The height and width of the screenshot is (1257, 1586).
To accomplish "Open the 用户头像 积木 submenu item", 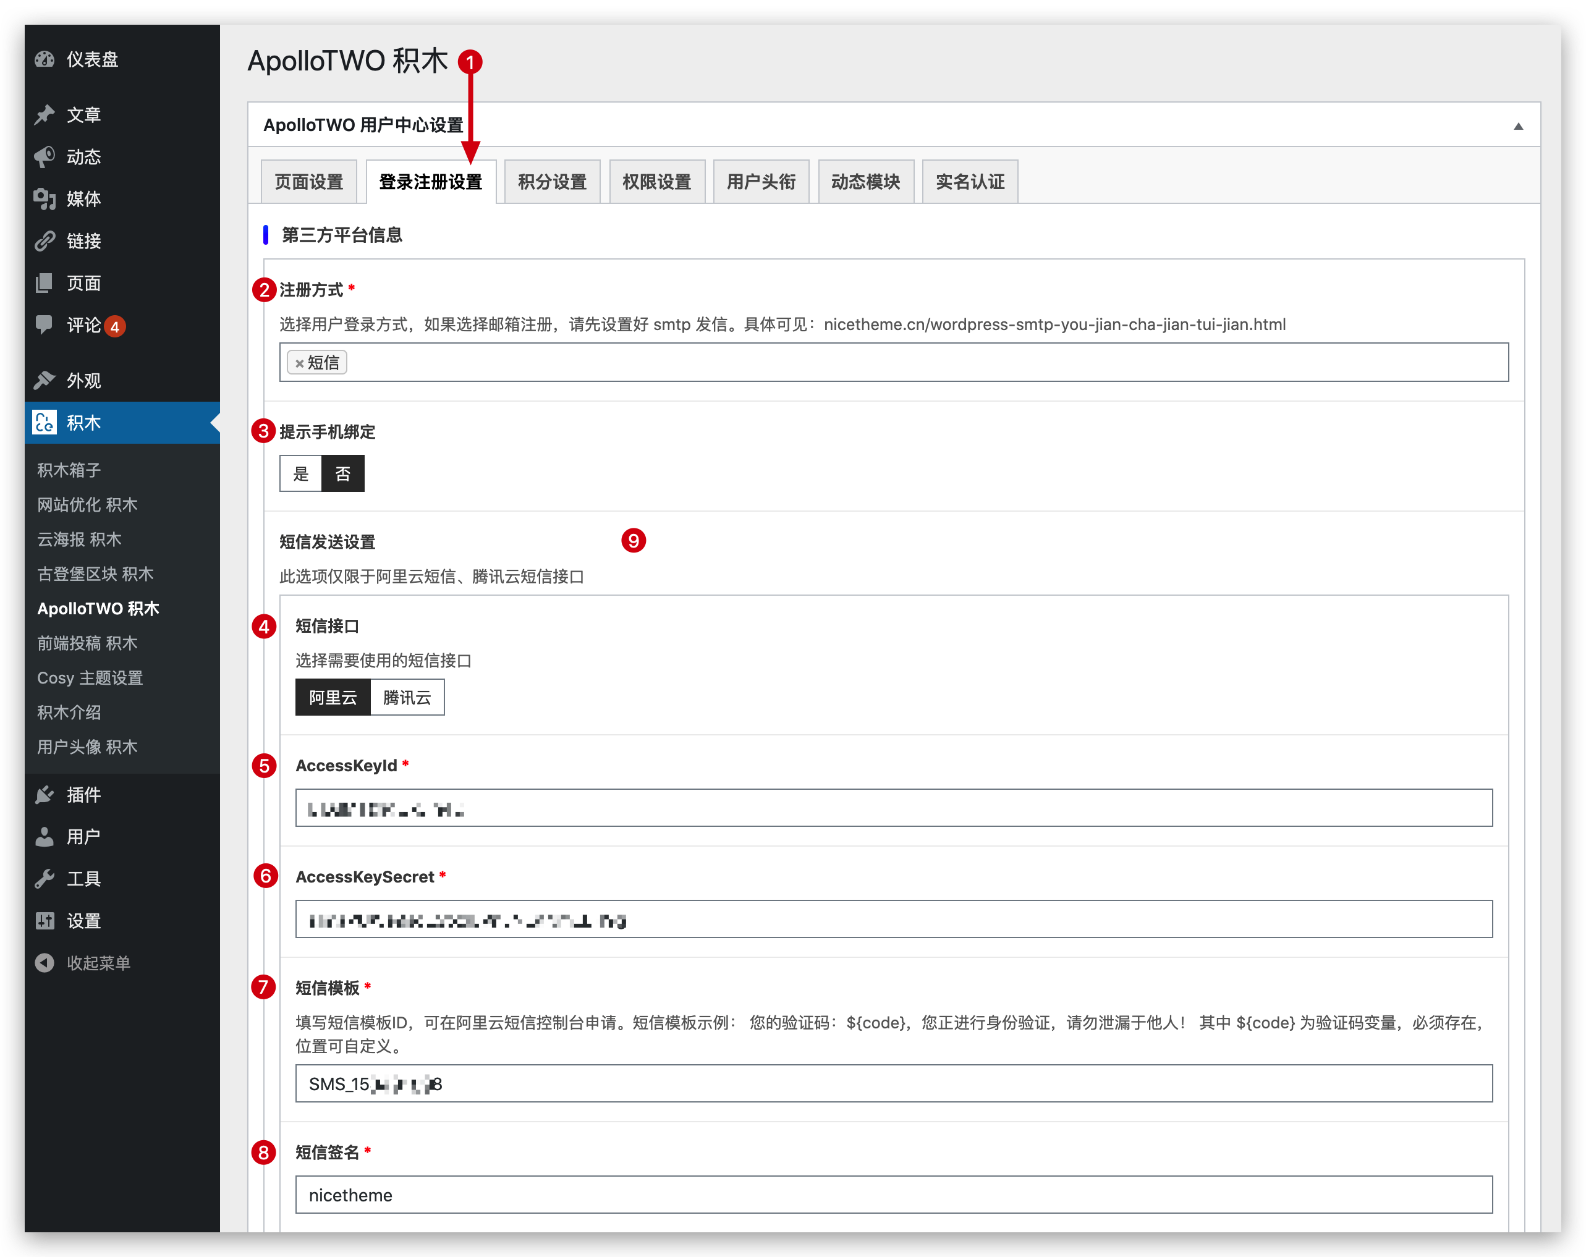I will point(88,747).
